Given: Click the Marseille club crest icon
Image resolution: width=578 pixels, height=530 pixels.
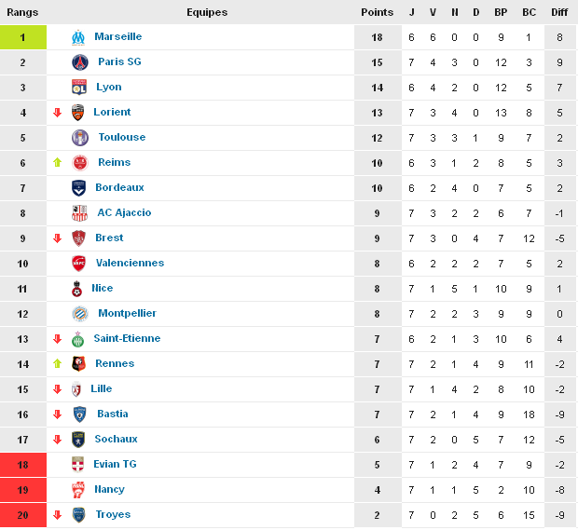Looking at the screenshot, I should 78,37.
